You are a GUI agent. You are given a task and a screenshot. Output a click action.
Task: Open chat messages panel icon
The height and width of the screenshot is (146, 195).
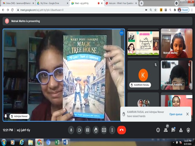[173, 130]
